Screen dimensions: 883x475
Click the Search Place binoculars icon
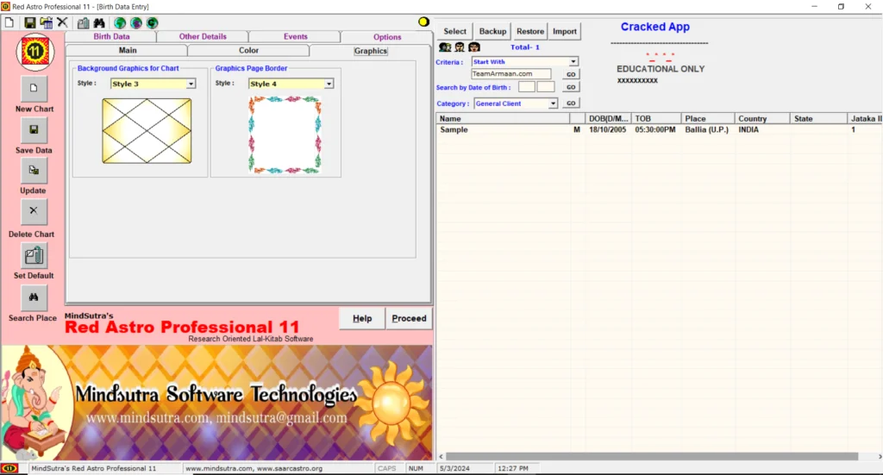click(x=34, y=297)
